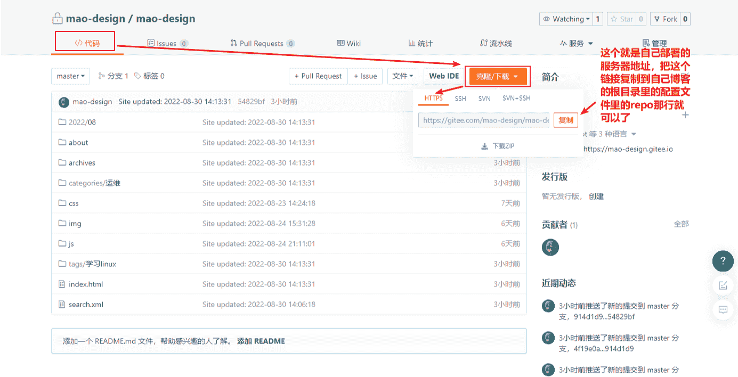Open the chat message floating icon
Screen dimensions: 738x377
pos(723,309)
